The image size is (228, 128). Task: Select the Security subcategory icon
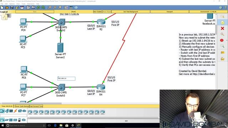tap(19, 120)
